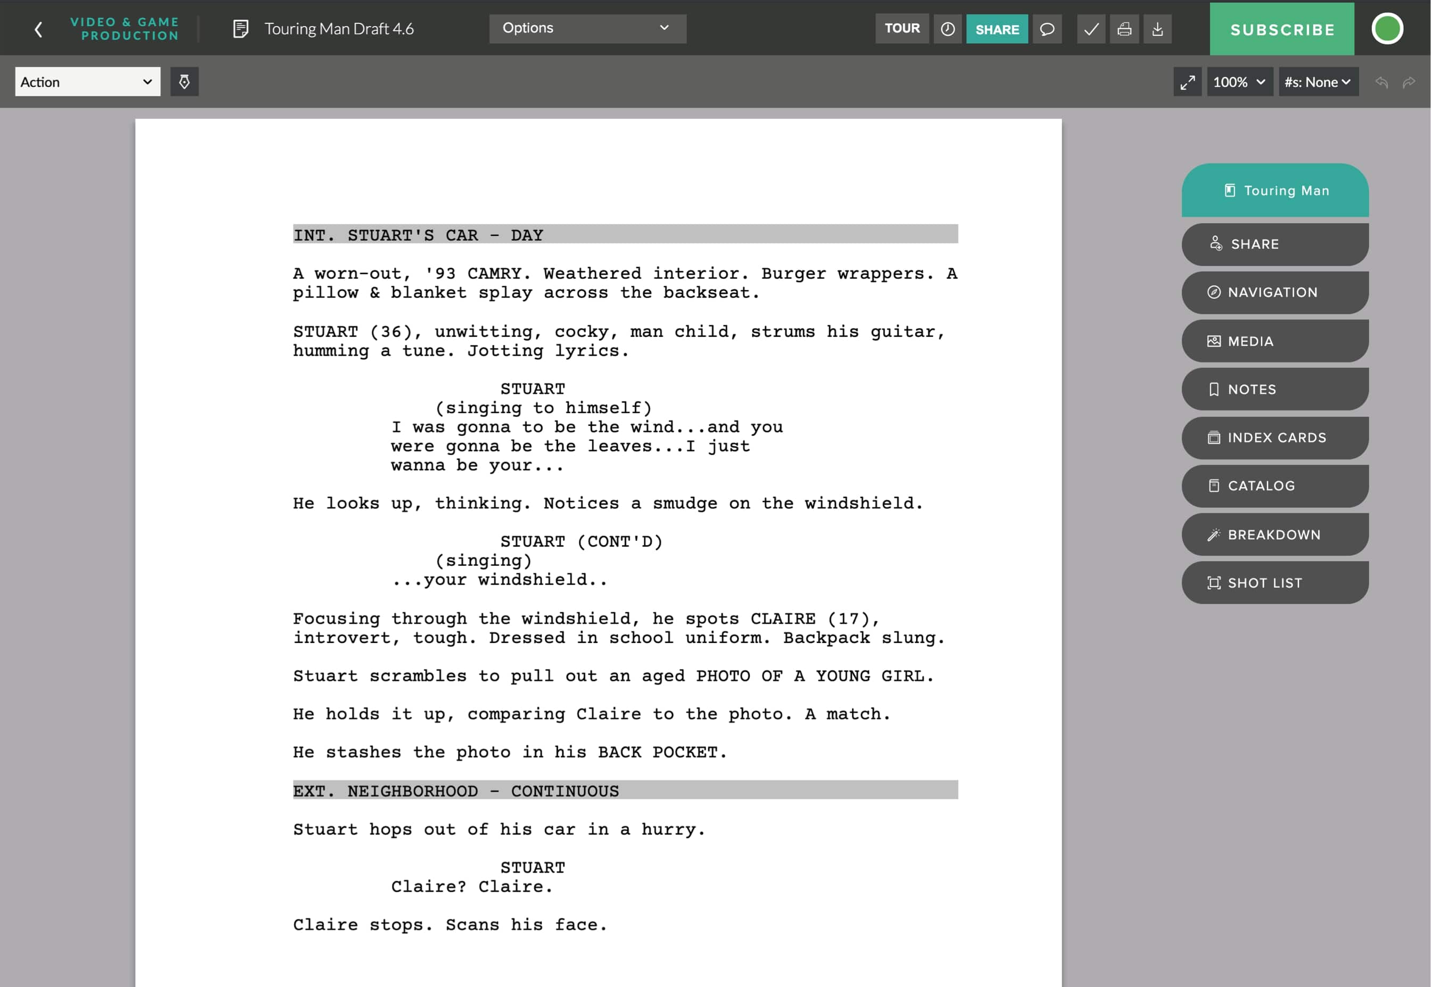The height and width of the screenshot is (987, 1431).
Task: Click the scene tag/marker icon
Action: tap(184, 81)
